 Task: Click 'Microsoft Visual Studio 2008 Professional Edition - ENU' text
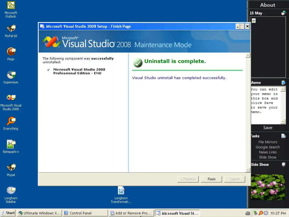(79, 71)
